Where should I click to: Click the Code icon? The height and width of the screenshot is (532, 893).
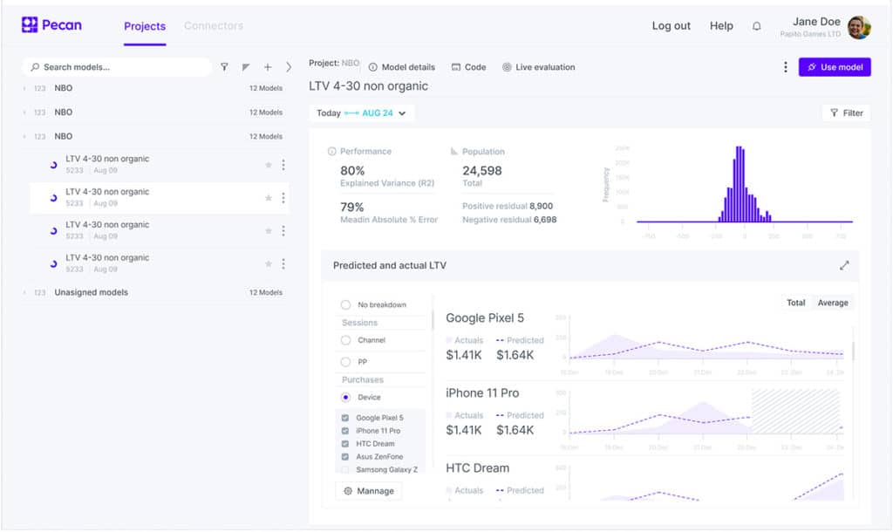[456, 67]
